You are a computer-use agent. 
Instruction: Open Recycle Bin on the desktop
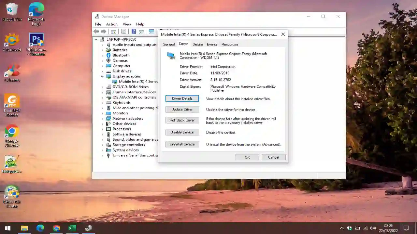12,12
